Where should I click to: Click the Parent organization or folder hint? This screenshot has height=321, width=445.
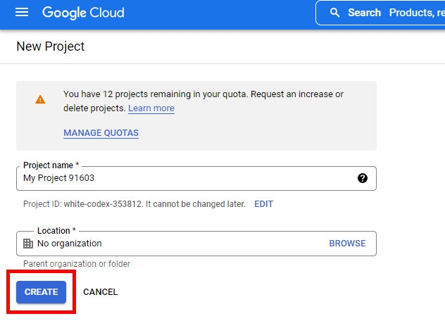coord(77,264)
